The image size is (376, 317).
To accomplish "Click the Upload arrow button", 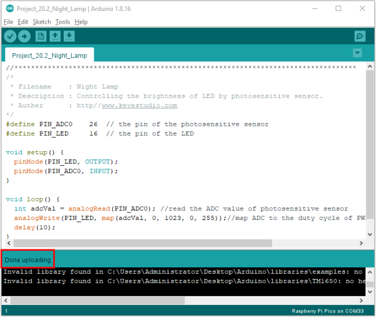I will tap(24, 36).
